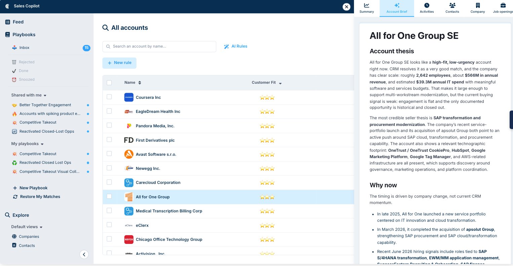Switch to the Company tab

point(478,8)
